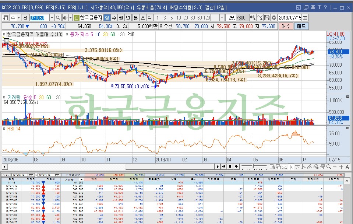The width and height of the screenshot is (353, 224).
Task: Click the grid icon at chart top-left corner
Action: point(7,41)
